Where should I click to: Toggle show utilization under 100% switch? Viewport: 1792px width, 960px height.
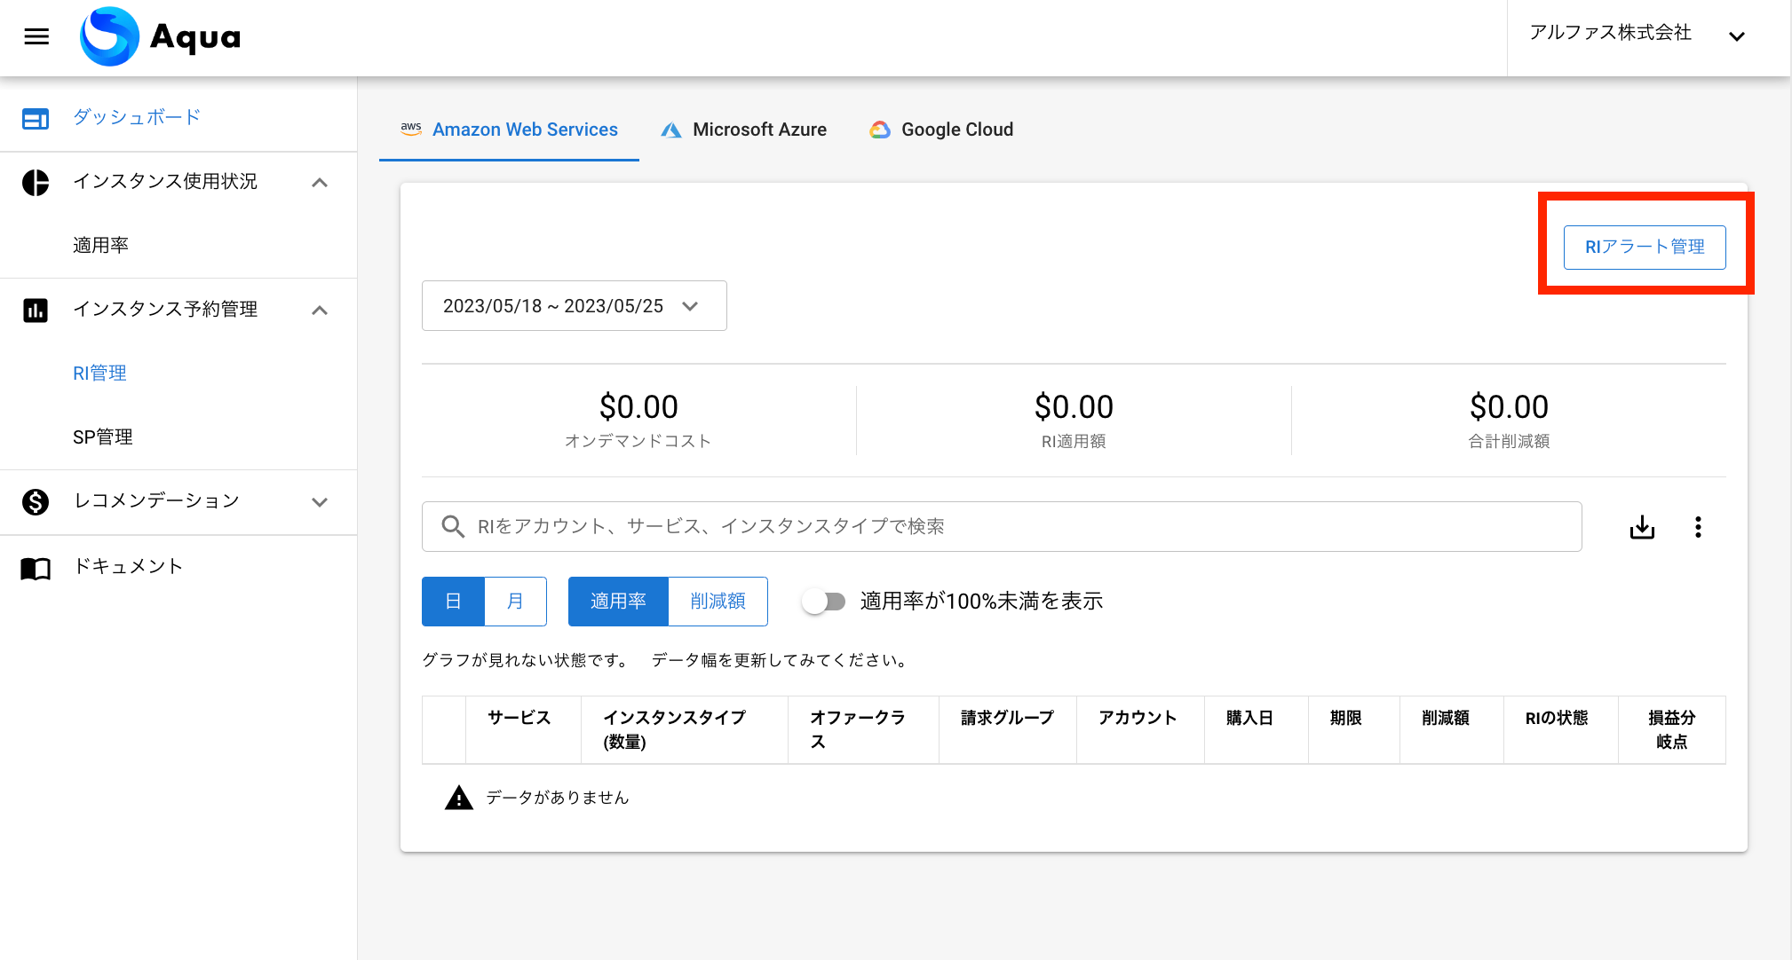[x=824, y=602]
